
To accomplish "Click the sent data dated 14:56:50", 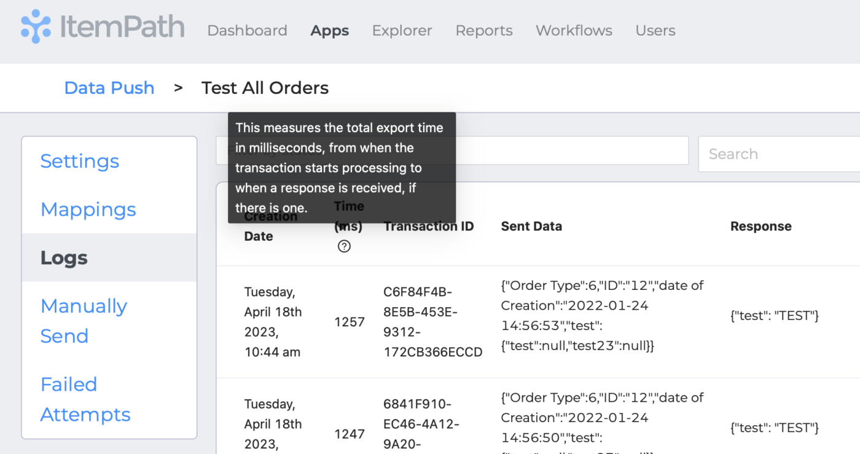I will pos(602,425).
